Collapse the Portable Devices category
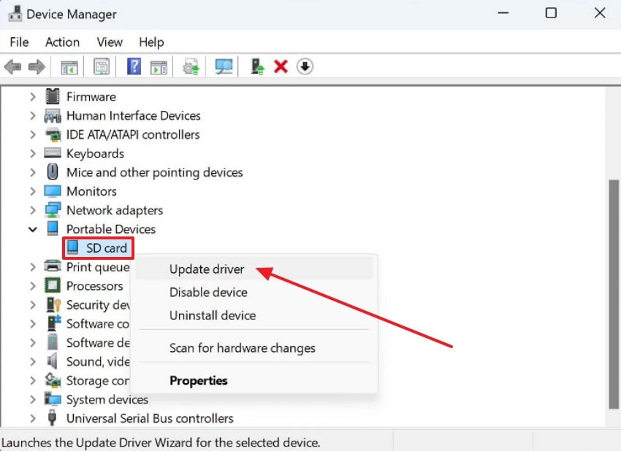The width and height of the screenshot is (621, 451). 33,229
